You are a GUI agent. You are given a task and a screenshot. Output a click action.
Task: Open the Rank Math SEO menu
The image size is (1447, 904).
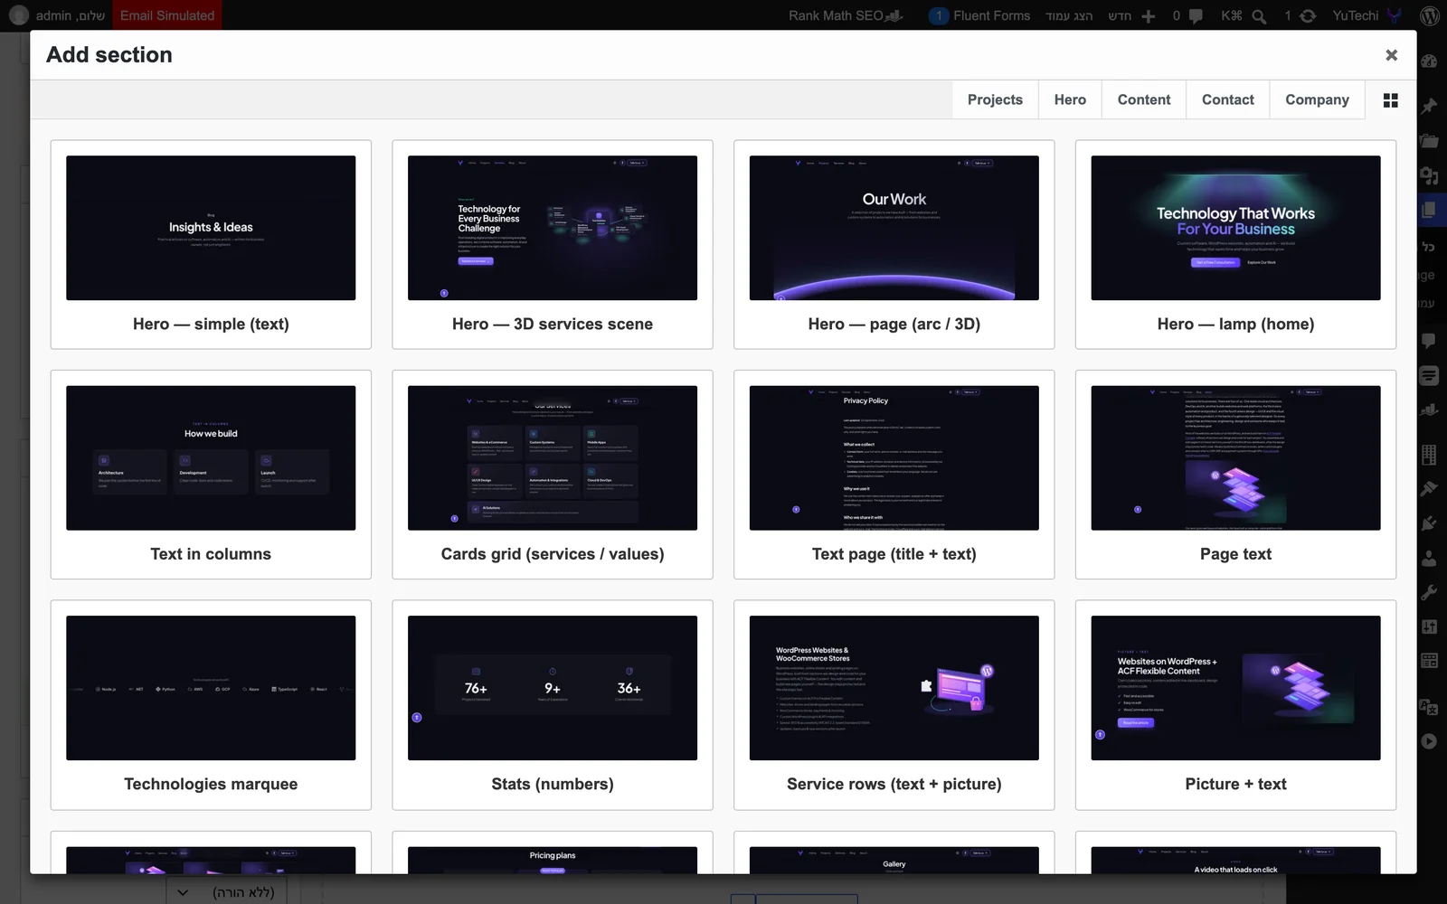[x=846, y=15]
